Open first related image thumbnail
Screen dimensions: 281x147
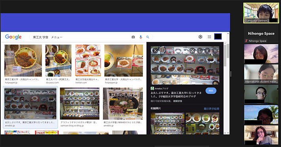click(167, 123)
